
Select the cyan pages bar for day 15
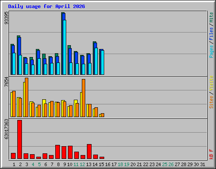pos(103,63)
